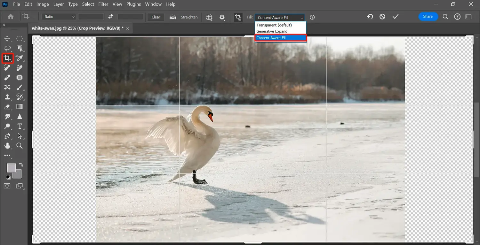Cancel the current crop operation
Screen dimensions: 480x245
click(x=382, y=17)
